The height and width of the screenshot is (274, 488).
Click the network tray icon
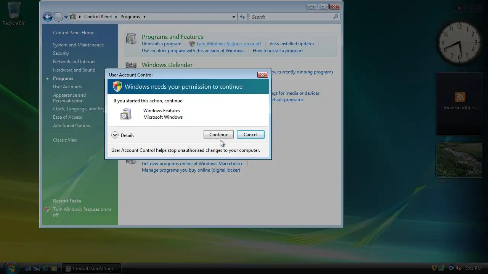(x=451, y=268)
